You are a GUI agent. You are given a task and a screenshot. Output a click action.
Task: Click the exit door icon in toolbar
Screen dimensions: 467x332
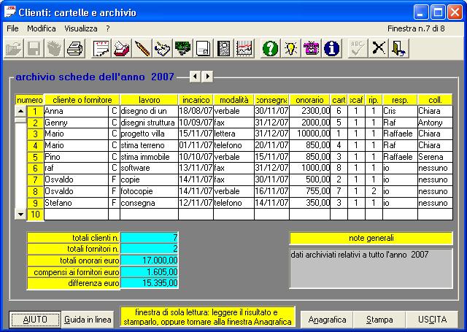(x=399, y=49)
